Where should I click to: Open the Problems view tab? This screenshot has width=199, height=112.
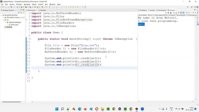[142, 10]
